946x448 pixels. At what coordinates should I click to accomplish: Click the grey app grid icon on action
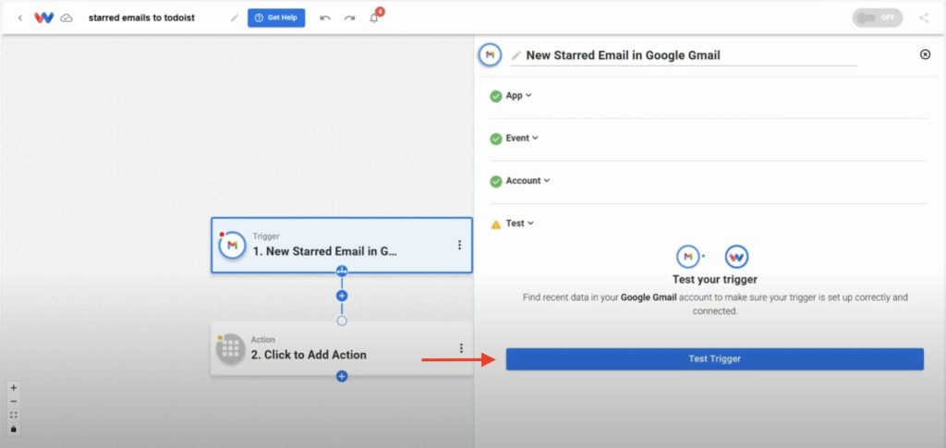[230, 348]
